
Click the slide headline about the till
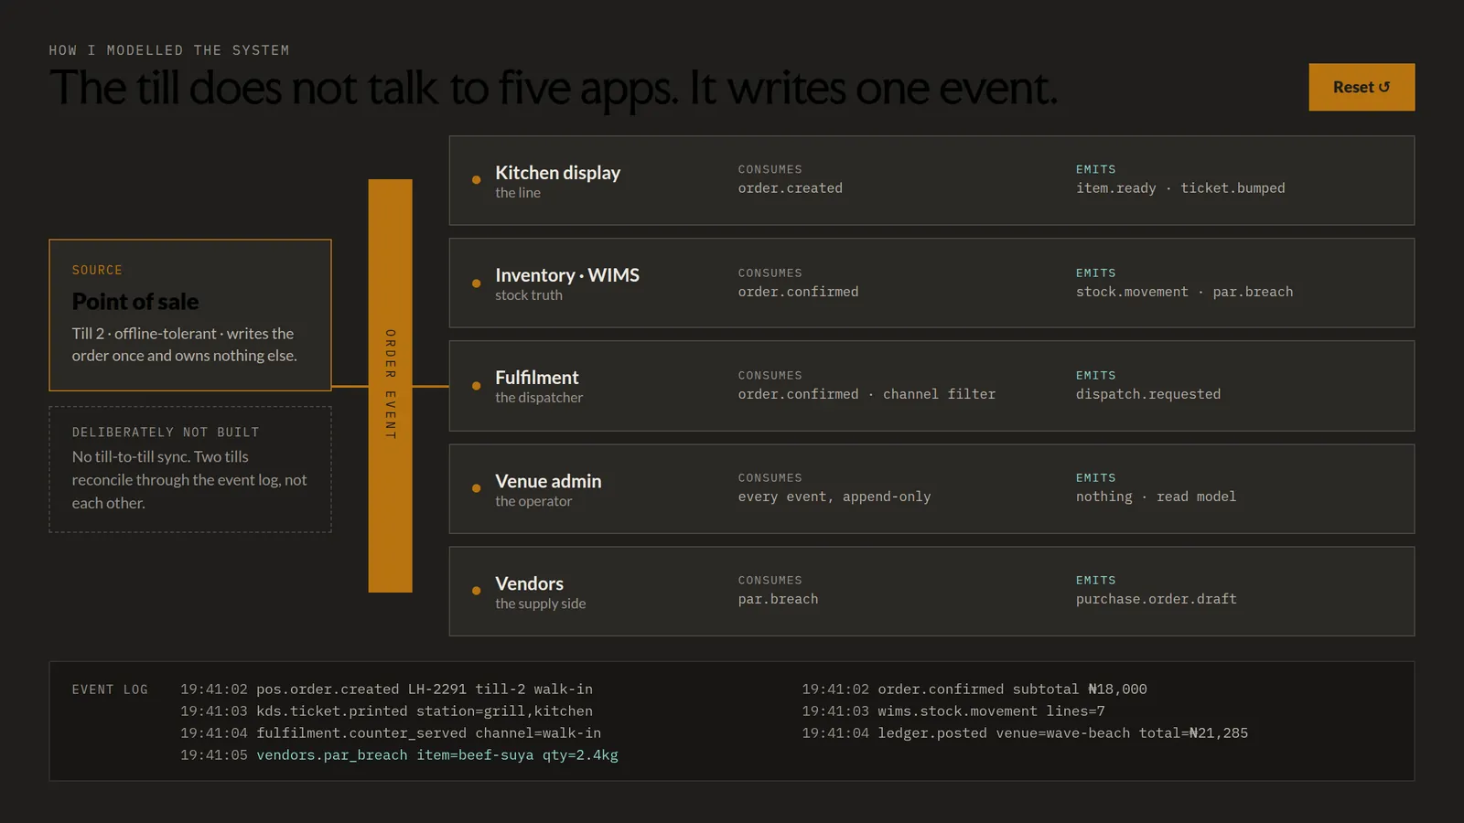click(x=553, y=89)
